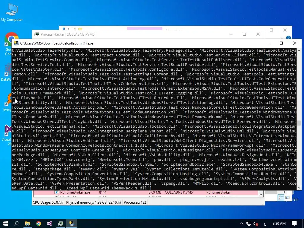Click the CPU Usage status entry
The height and width of the screenshot is (228, 304).
[x=48, y=202]
